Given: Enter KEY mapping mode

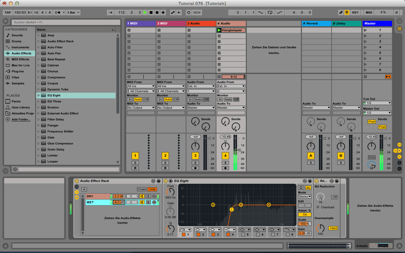Looking at the screenshot, I should click(x=355, y=12).
